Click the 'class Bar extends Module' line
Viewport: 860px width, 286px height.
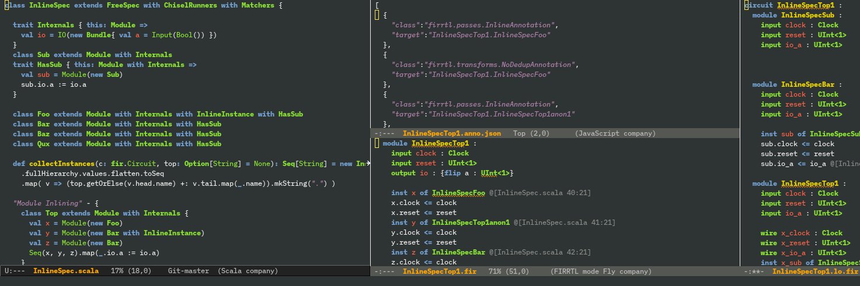coord(117,124)
